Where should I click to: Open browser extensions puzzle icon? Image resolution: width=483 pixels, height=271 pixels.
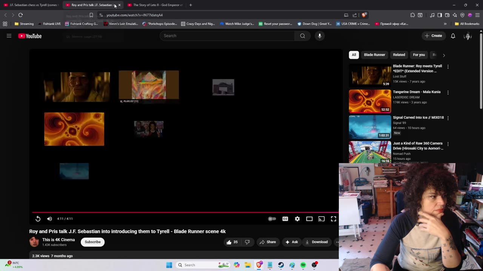click(412, 15)
